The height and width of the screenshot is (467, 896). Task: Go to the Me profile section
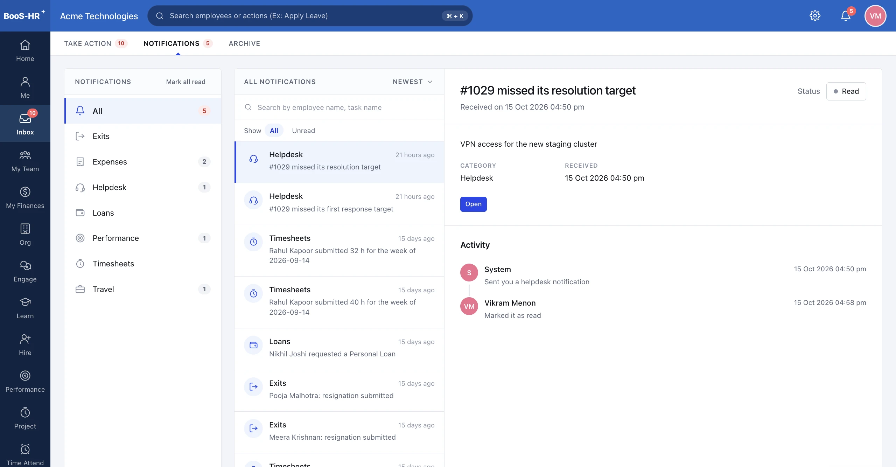(25, 88)
